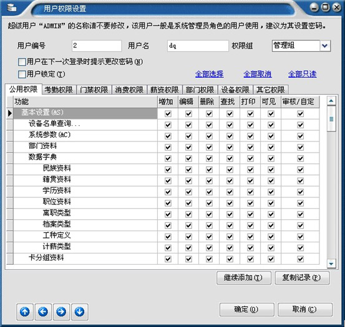
Task: Click the blue up-arrow navigation icon
Action: (25, 311)
